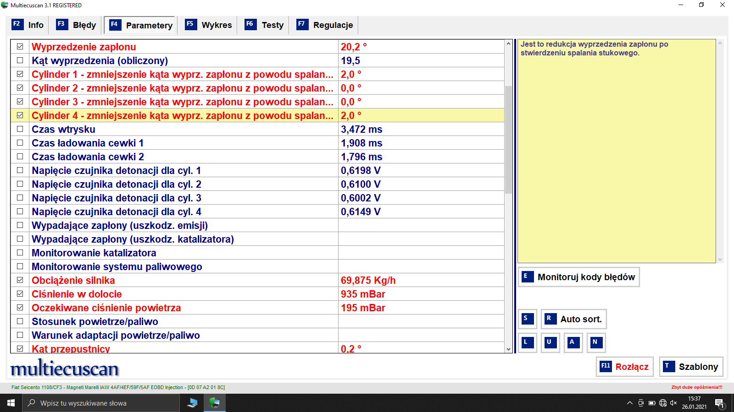Check 'Napięcie czujnika detonacji dla cyl. 1' checkbox
This screenshot has height=412, width=734.
point(20,170)
